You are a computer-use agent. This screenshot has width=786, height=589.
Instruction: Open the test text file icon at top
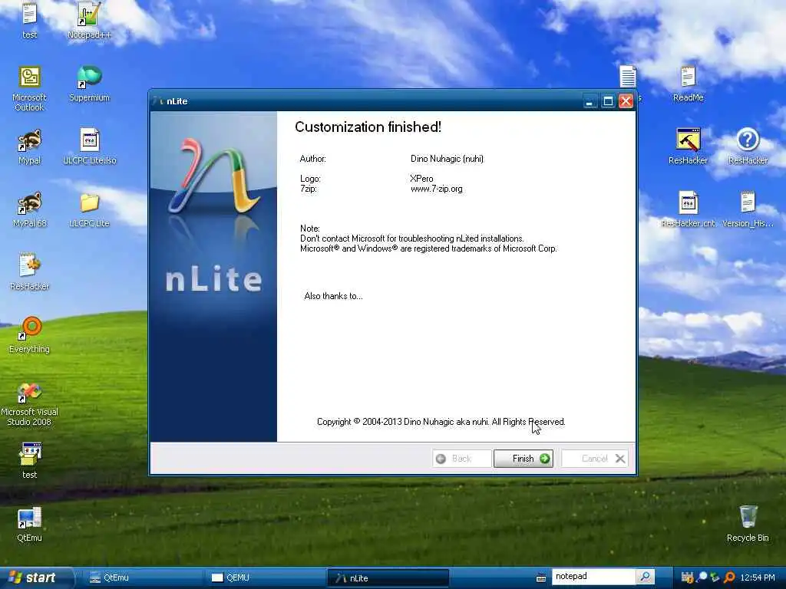(30, 20)
